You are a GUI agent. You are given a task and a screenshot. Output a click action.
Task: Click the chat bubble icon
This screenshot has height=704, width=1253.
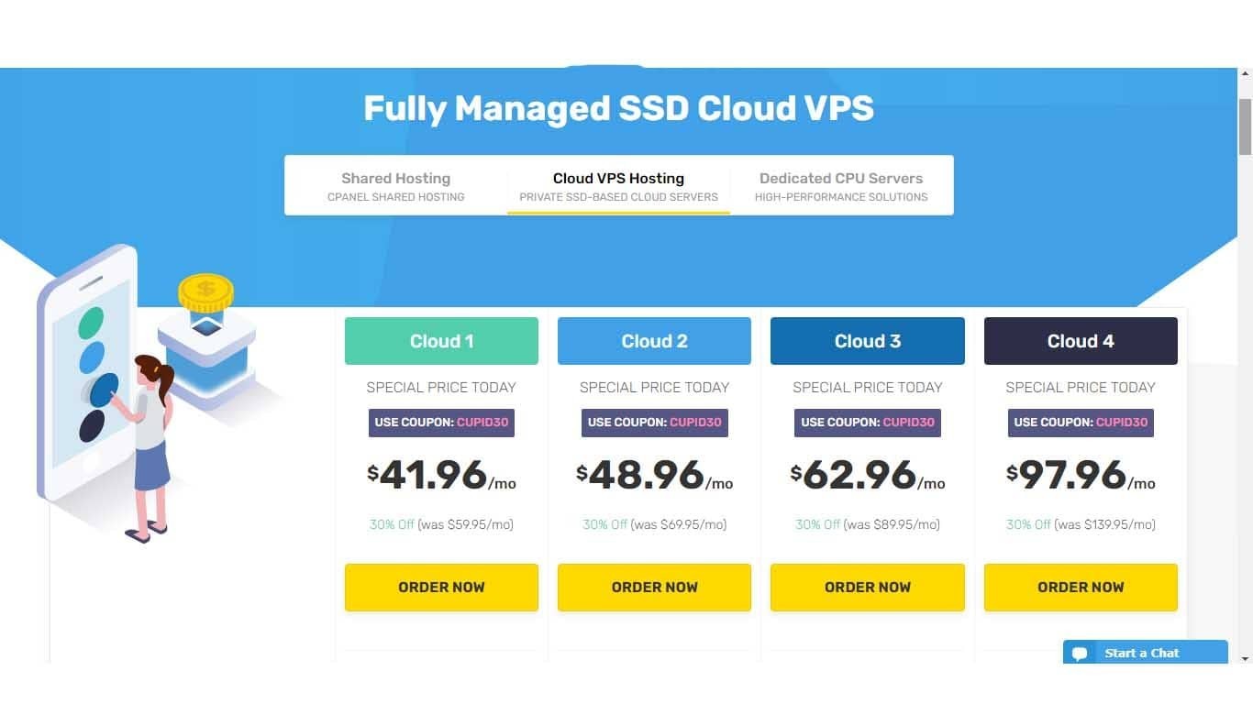click(x=1080, y=654)
